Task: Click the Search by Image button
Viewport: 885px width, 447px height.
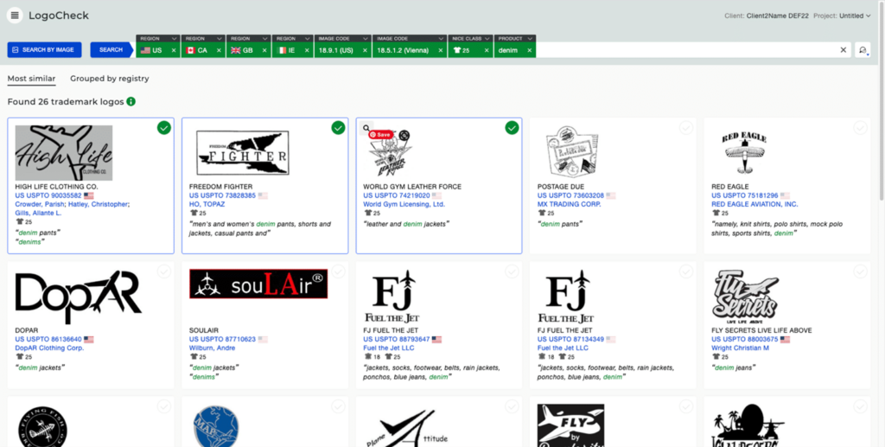Action: point(43,50)
